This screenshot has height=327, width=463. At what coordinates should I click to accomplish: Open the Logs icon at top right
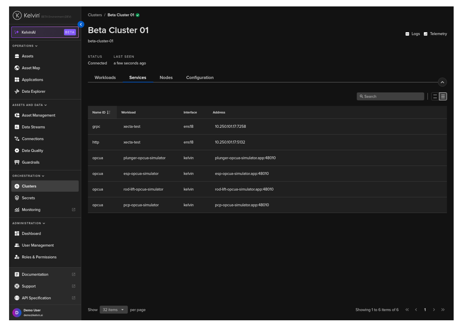pos(407,34)
